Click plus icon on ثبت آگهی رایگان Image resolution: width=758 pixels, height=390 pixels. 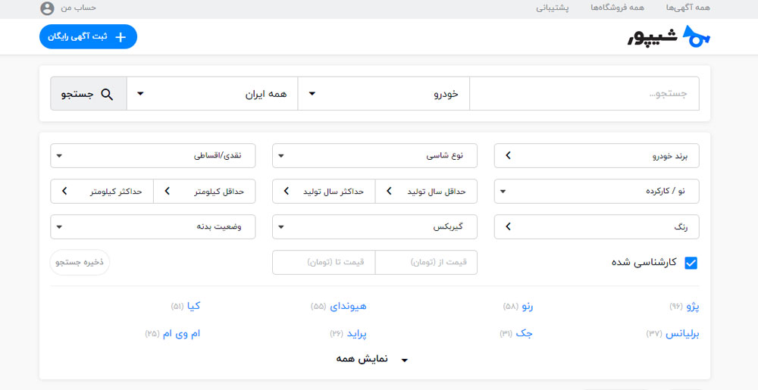tap(121, 37)
